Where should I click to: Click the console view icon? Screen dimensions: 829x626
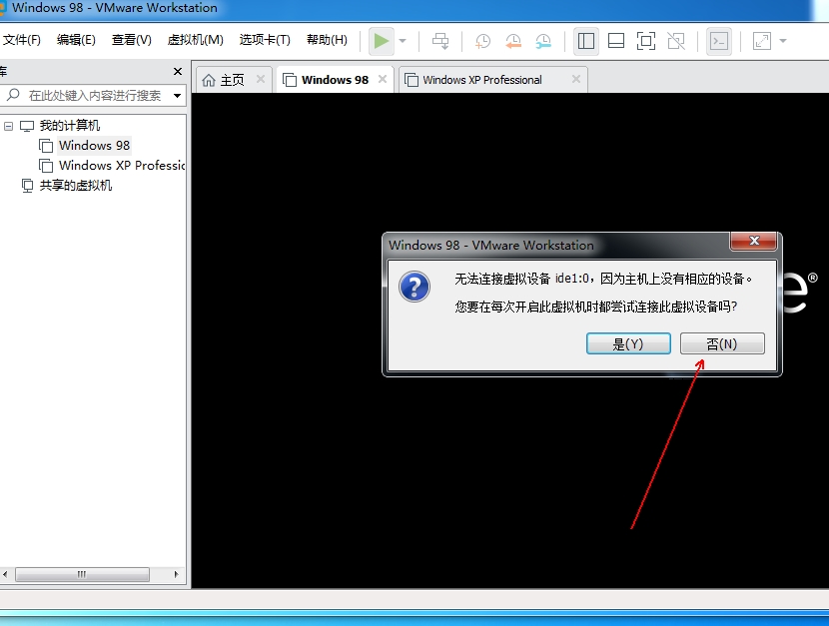(718, 41)
